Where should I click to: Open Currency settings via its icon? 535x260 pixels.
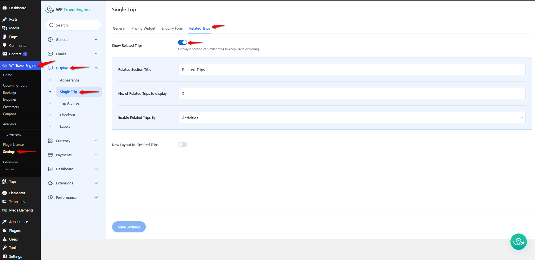tap(50, 140)
